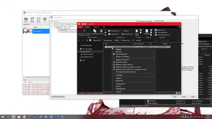This screenshot has width=212, height=119.
Task: Open the Файл tab in Explorer
Action: [x=80, y=27]
